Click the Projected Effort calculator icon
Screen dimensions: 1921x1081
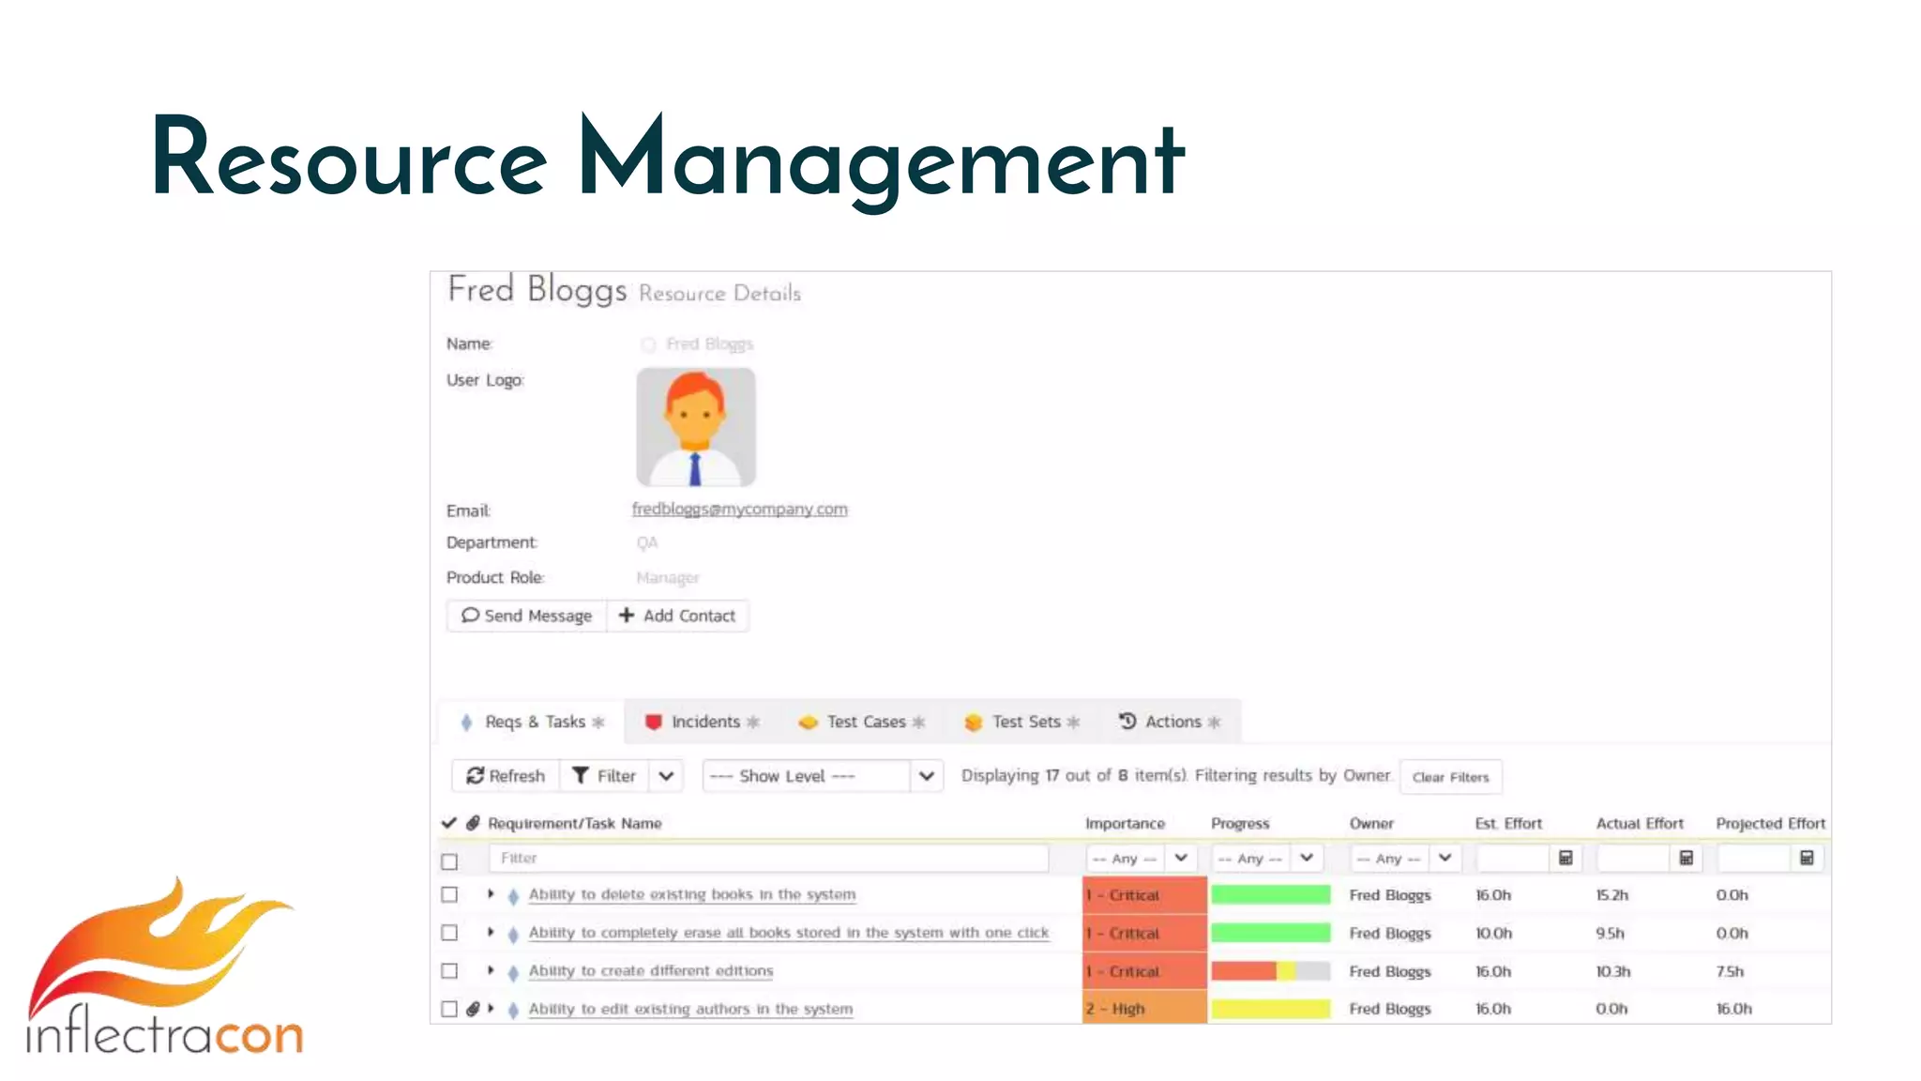[x=1807, y=858]
